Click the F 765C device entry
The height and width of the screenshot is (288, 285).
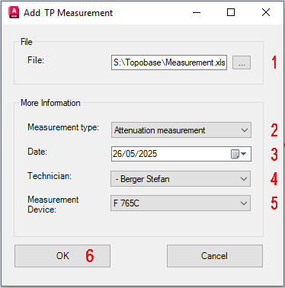coord(126,203)
